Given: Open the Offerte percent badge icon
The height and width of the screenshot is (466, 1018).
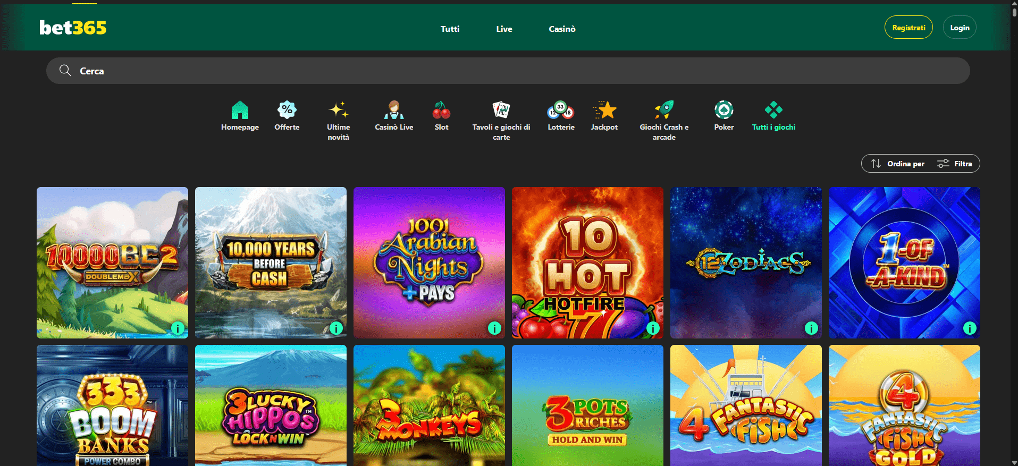Looking at the screenshot, I should (x=287, y=110).
